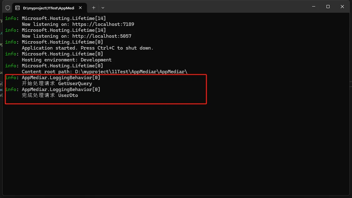Viewport: 352px width, 198px height.
Task: Click the admin shield icon in title bar
Action: 8,7
